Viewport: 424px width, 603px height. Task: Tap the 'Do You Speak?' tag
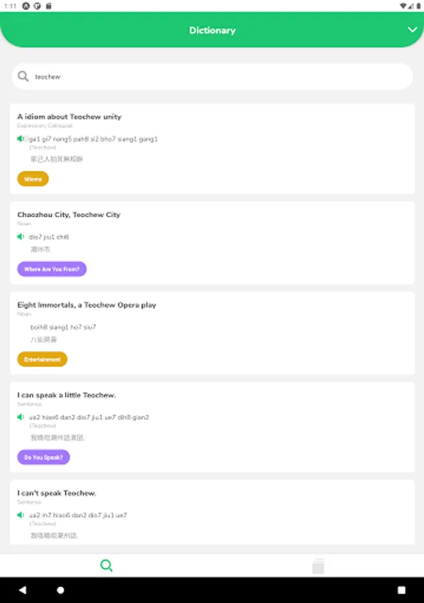(44, 457)
